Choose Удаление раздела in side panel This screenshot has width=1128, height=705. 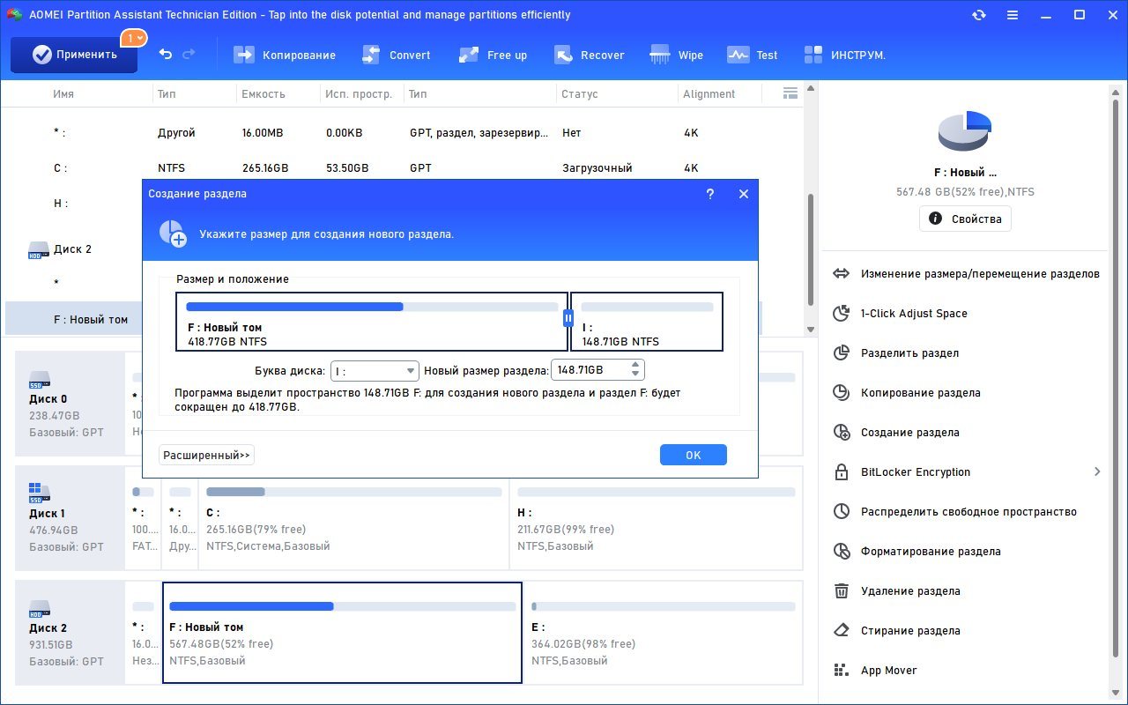909,591
